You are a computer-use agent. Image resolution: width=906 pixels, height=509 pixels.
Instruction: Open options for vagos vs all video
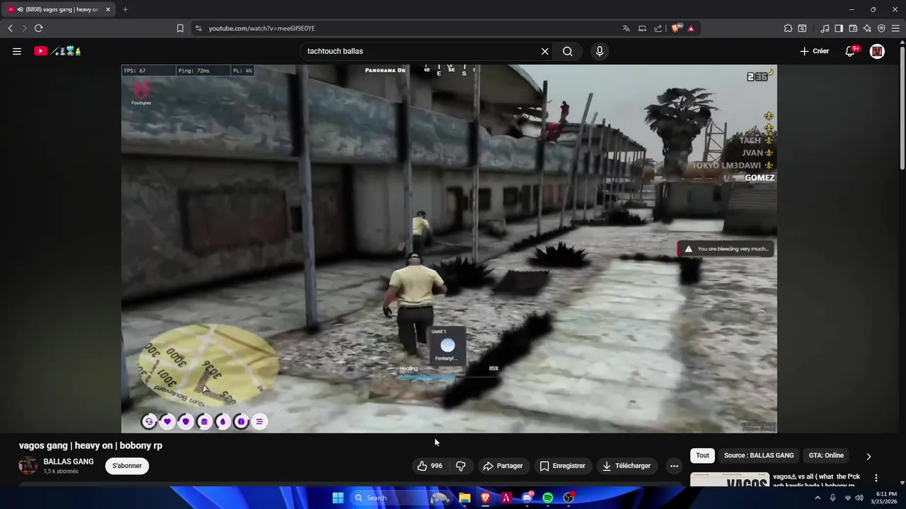(x=876, y=478)
